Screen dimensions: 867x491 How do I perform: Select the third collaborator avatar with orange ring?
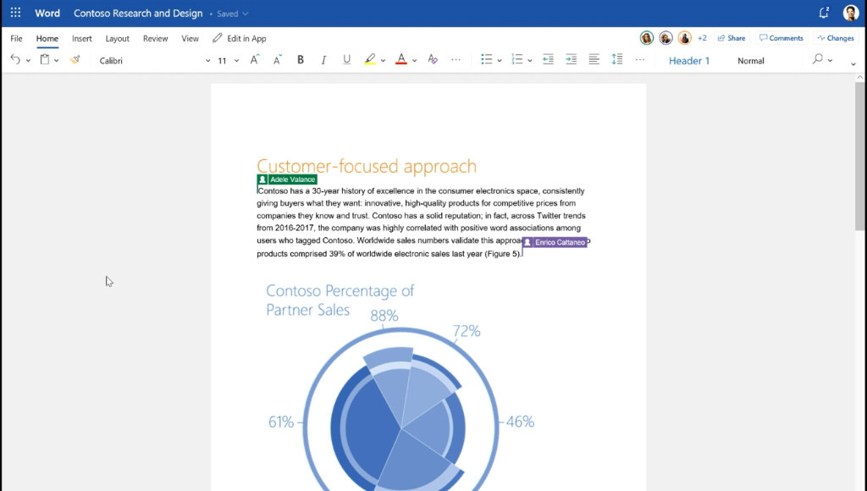coord(684,37)
